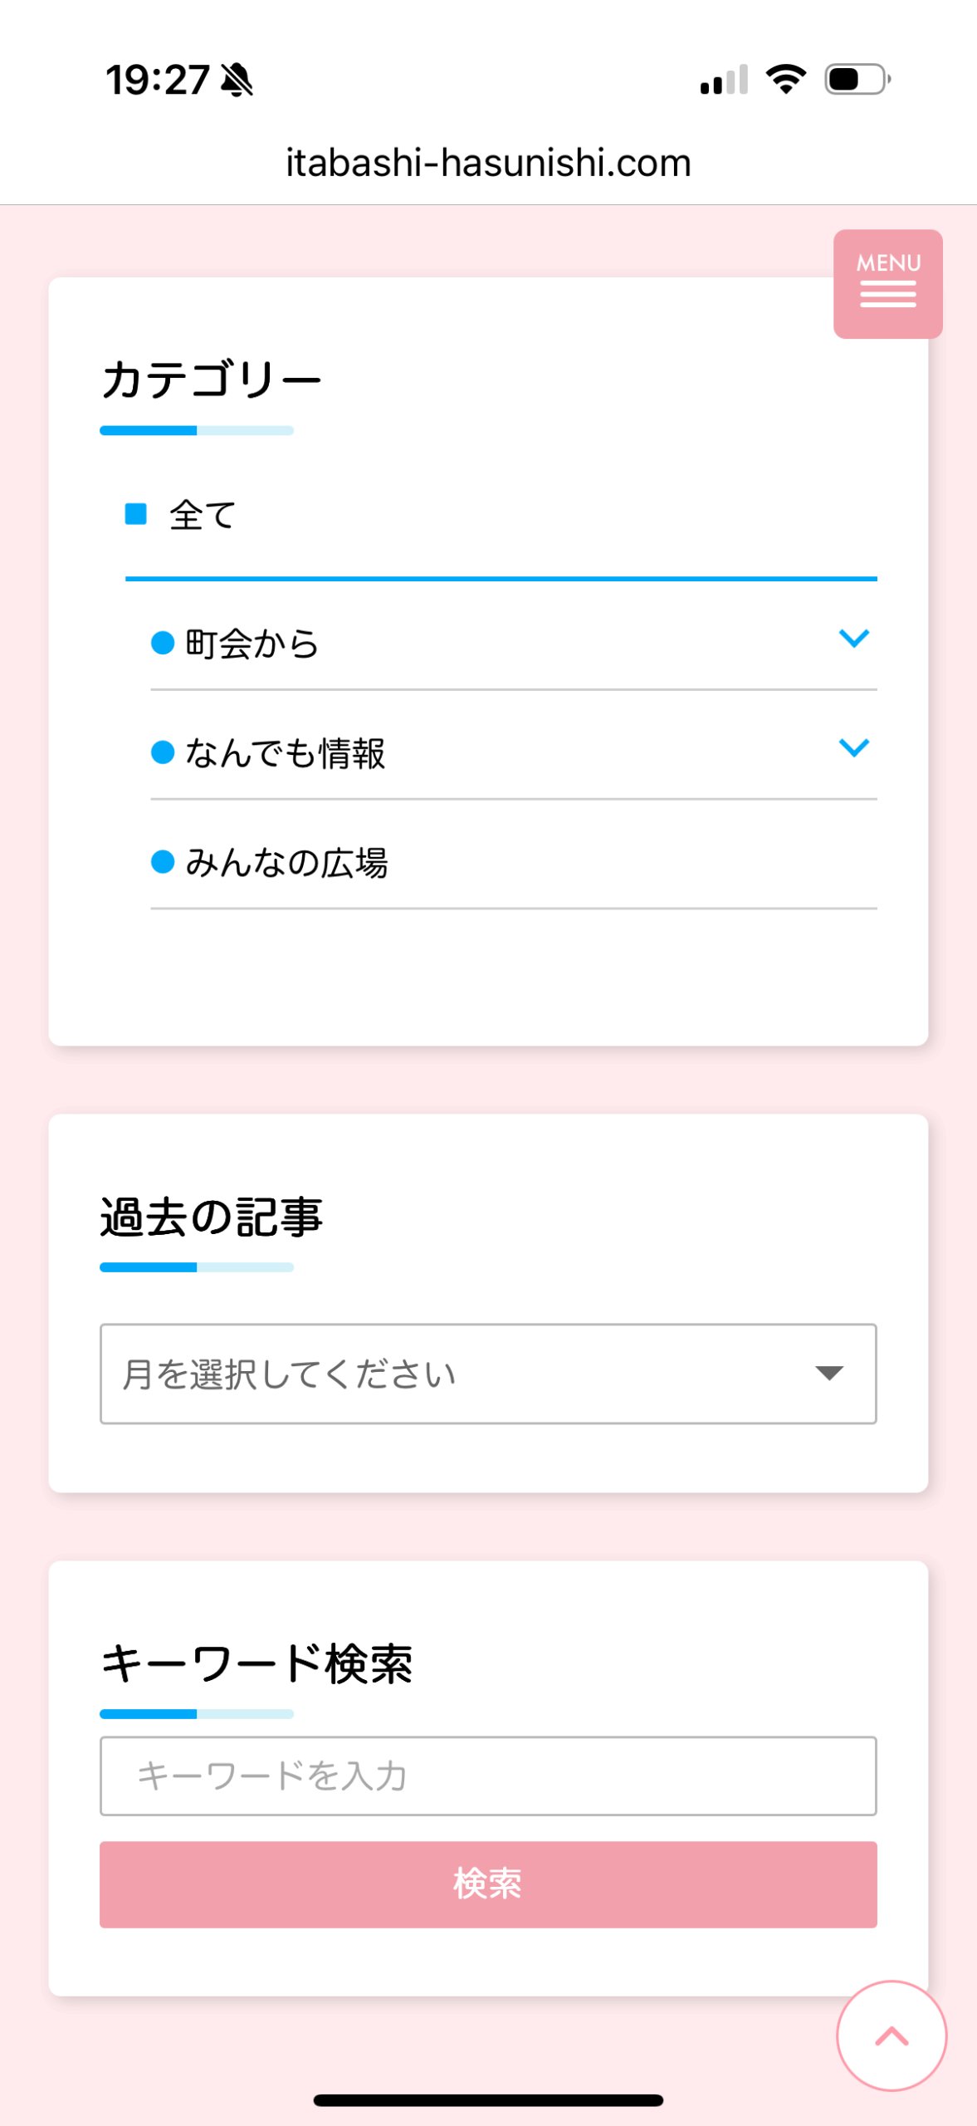This screenshot has height=2126, width=977.
Task: Tap the silent mode bell icon
Action: pos(237,80)
